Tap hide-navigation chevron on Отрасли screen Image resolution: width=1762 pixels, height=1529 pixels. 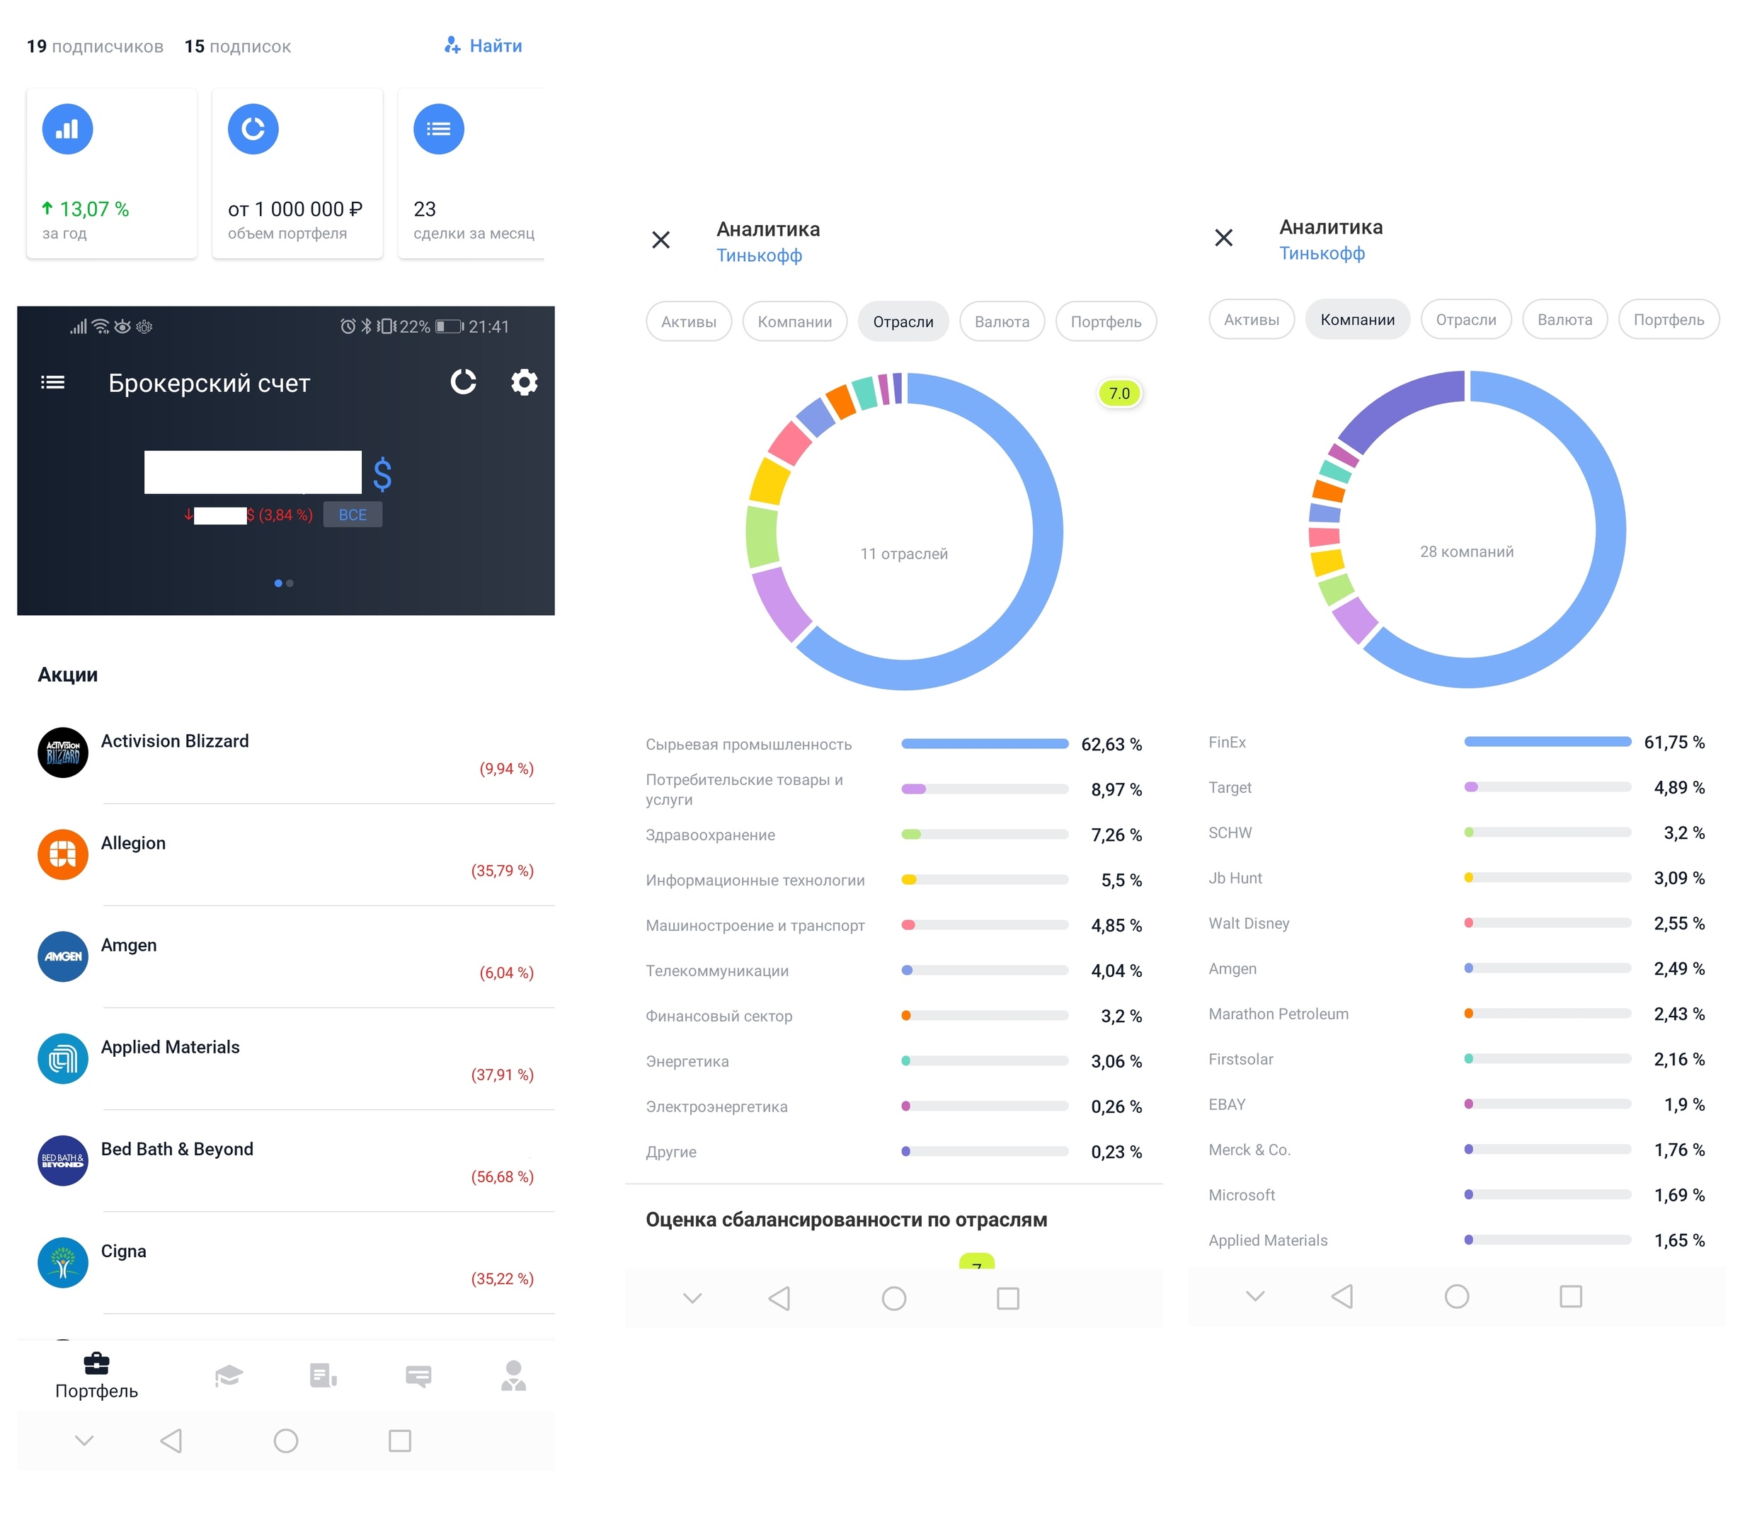pyautogui.click(x=693, y=1299)
